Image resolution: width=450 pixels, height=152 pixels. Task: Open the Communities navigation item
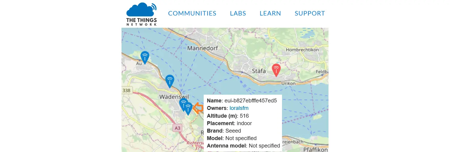[x=192, y=13]
